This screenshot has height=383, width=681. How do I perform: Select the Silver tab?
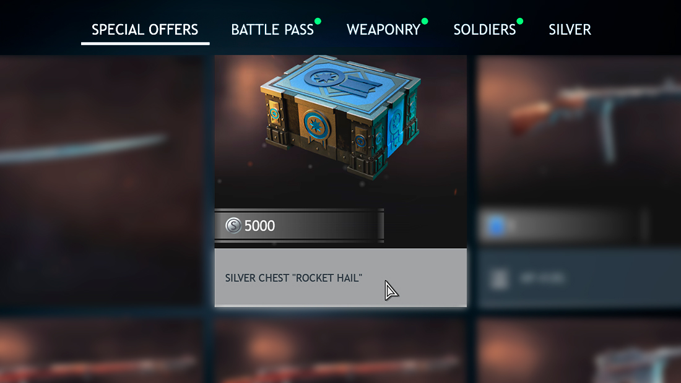570,30
